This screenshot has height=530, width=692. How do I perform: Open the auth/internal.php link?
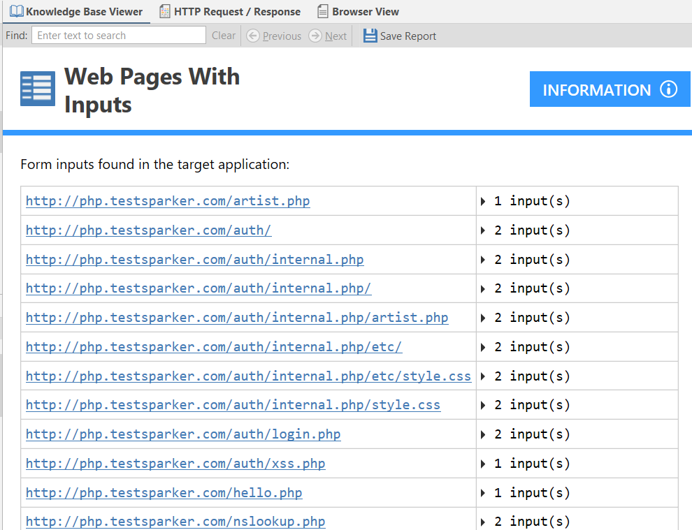coord(194,259)
